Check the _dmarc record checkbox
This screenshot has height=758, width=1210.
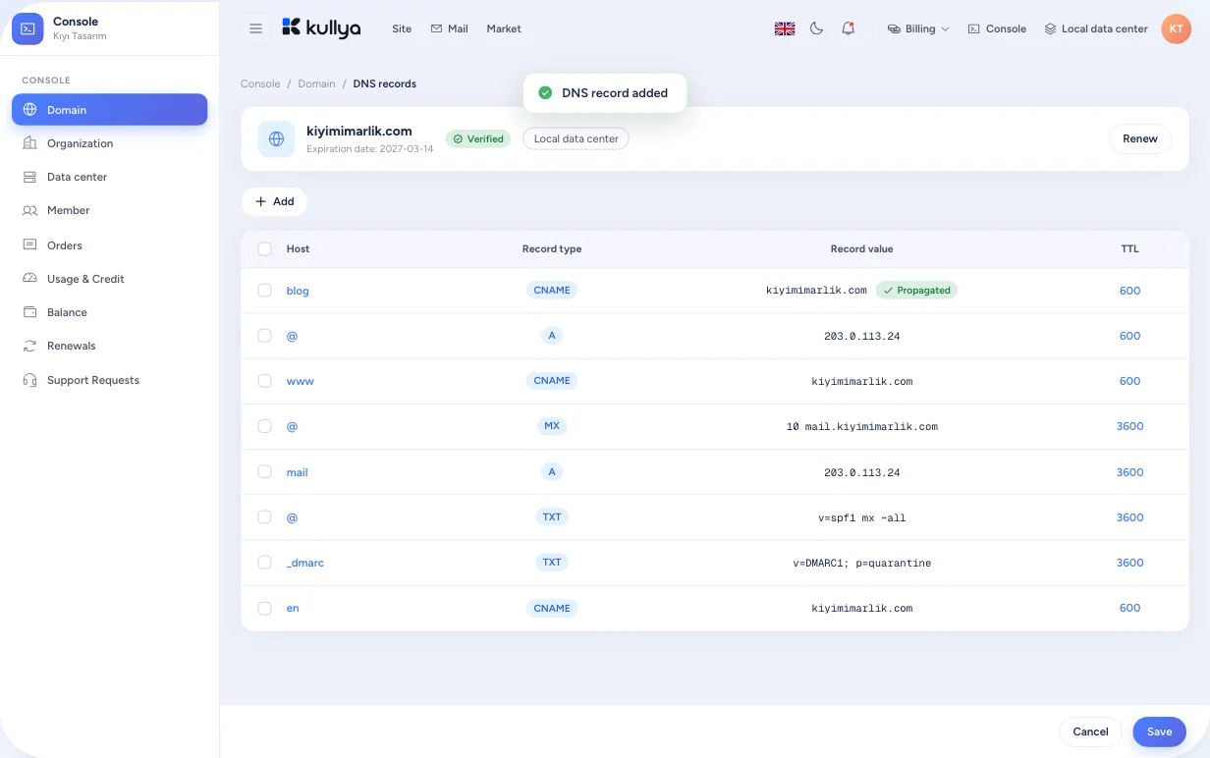(264, 562)
